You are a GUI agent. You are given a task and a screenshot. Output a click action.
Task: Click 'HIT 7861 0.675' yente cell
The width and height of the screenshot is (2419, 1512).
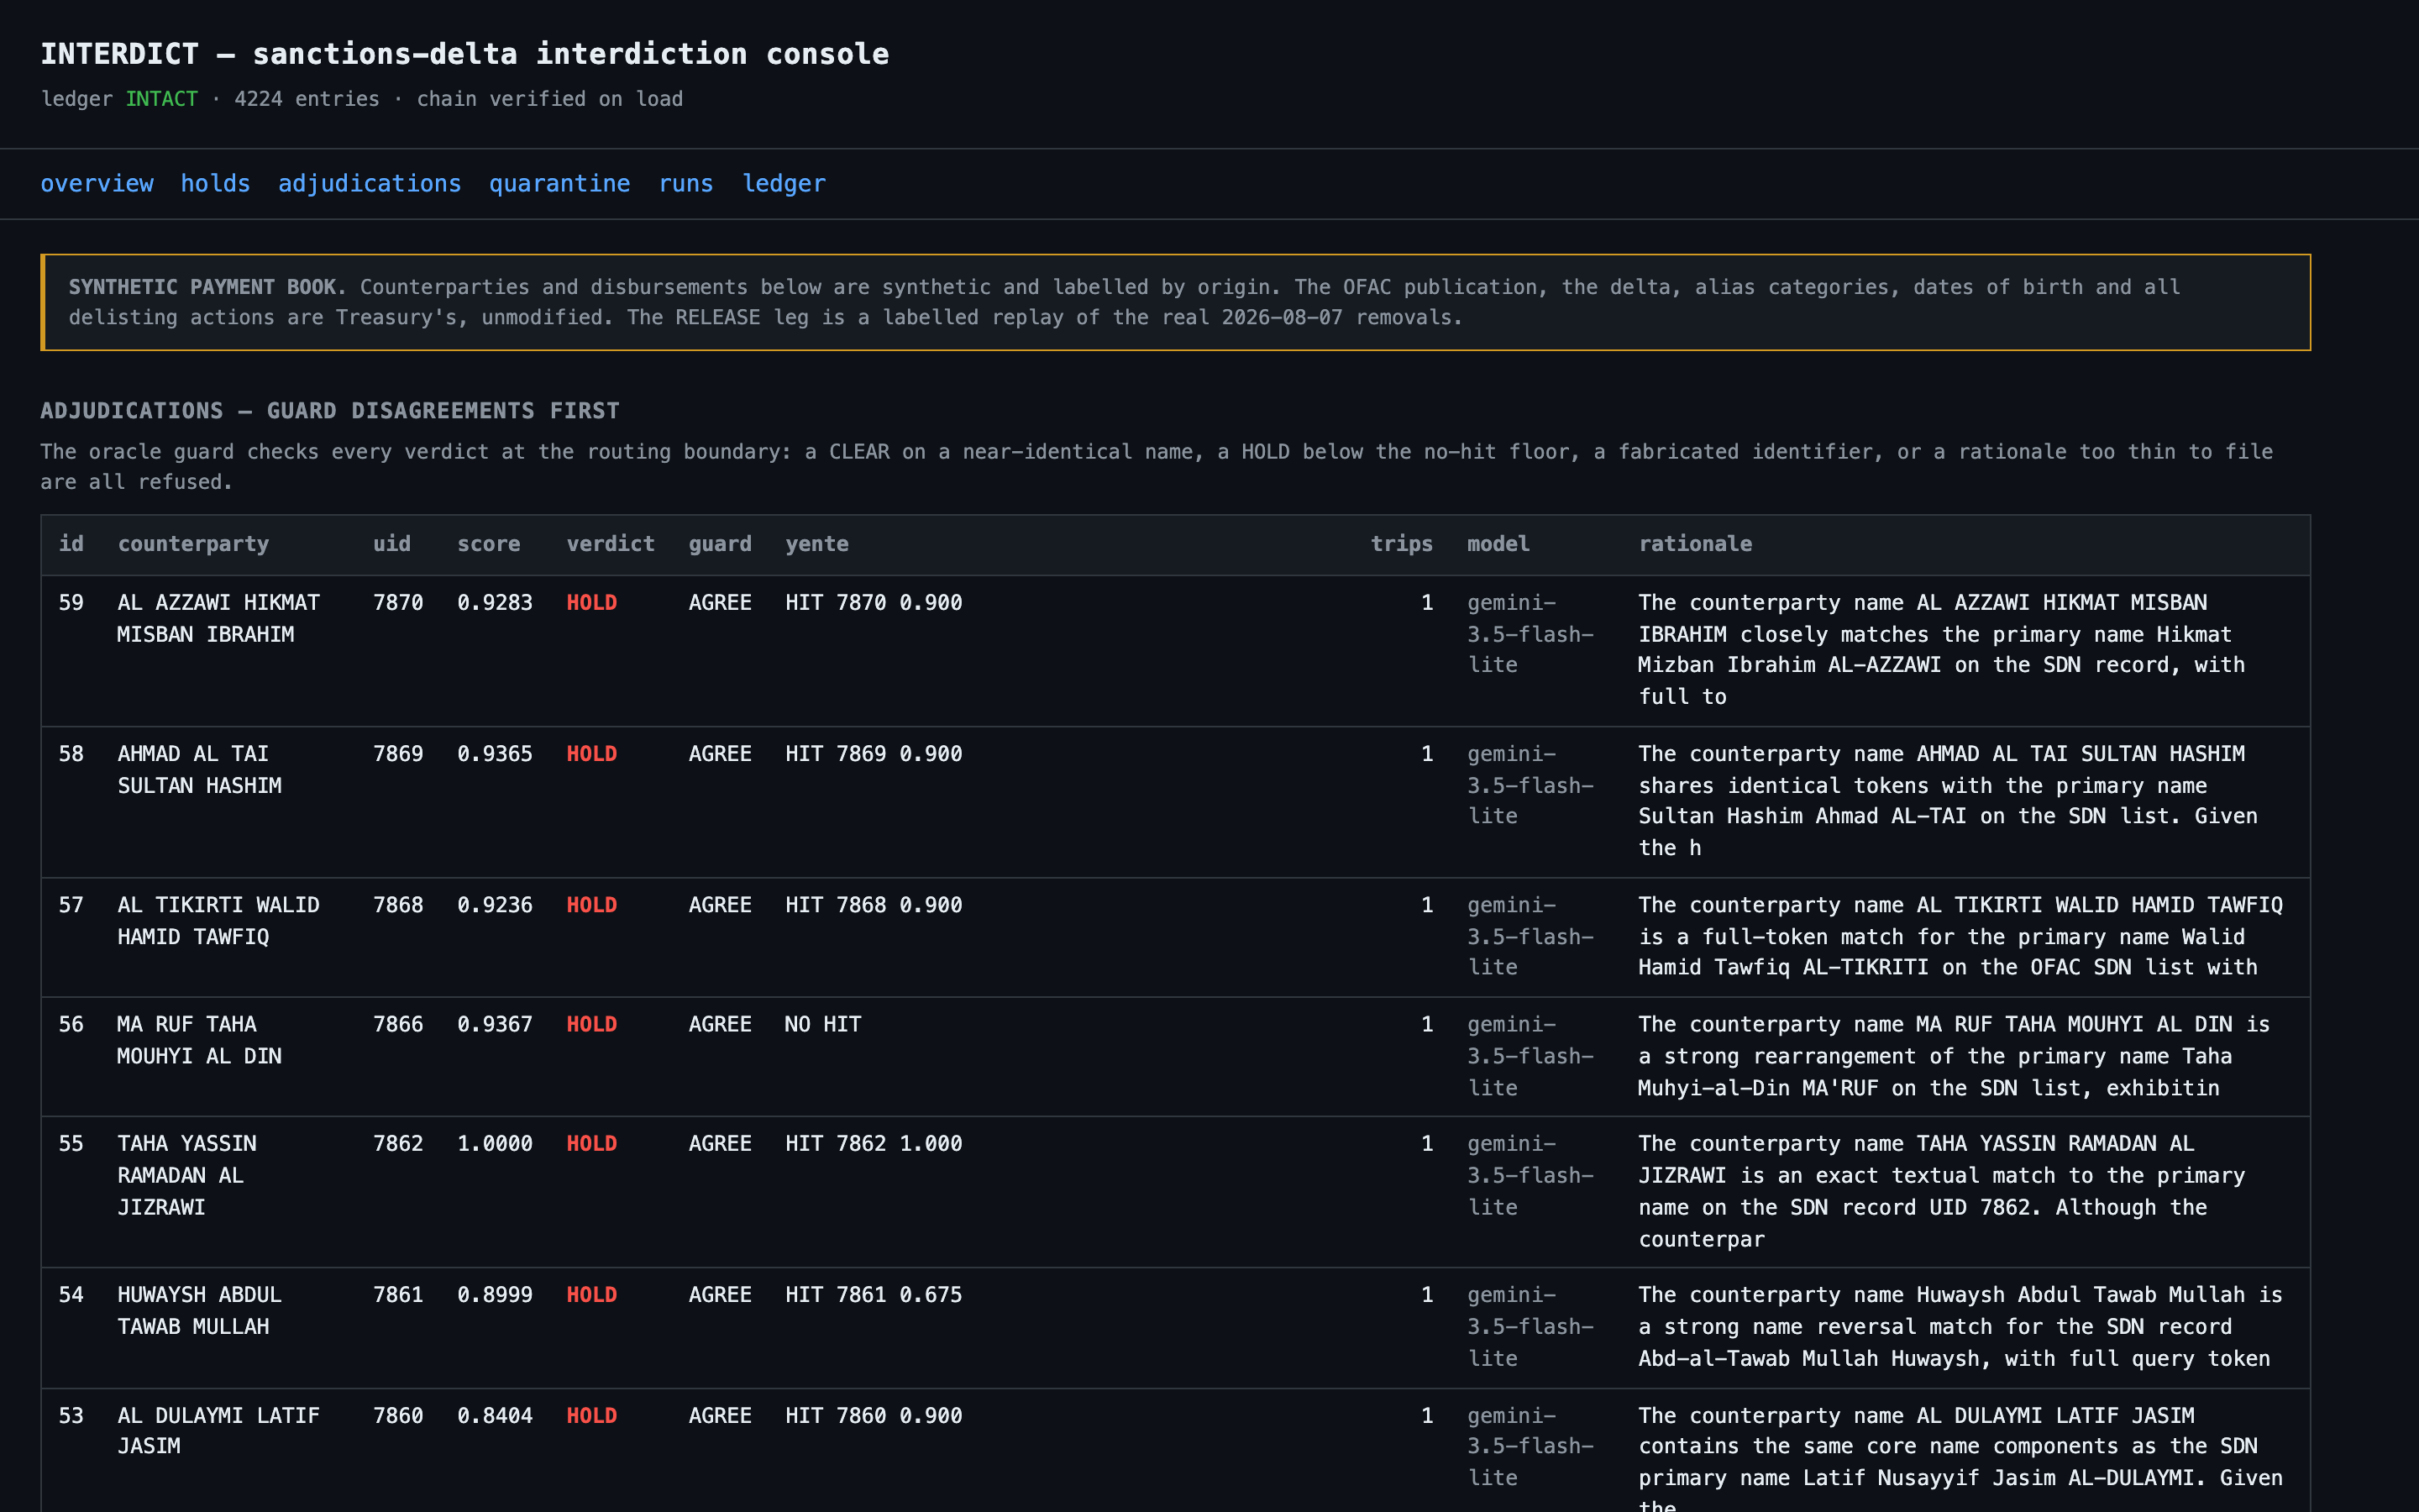874,1295
